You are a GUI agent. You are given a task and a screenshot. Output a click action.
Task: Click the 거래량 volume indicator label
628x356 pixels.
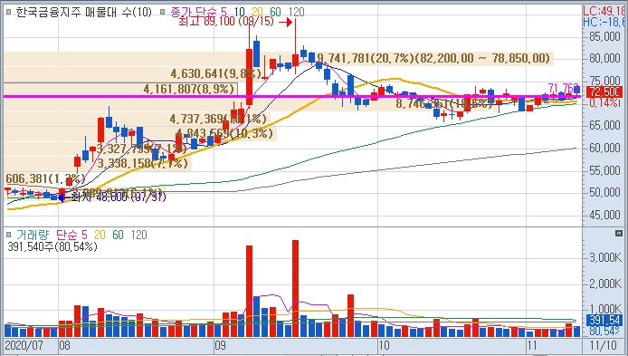coord(33,235)
